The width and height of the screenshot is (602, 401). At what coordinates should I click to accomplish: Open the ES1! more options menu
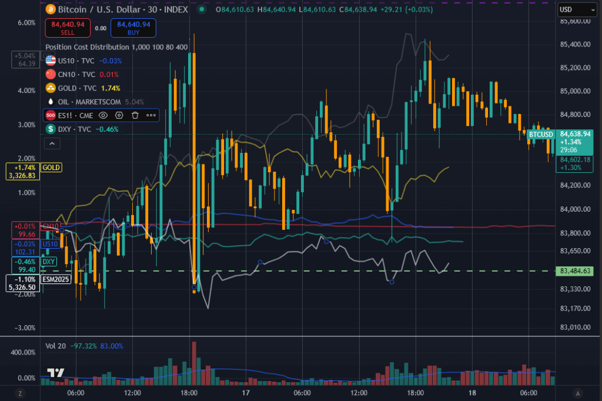(151, 115)
